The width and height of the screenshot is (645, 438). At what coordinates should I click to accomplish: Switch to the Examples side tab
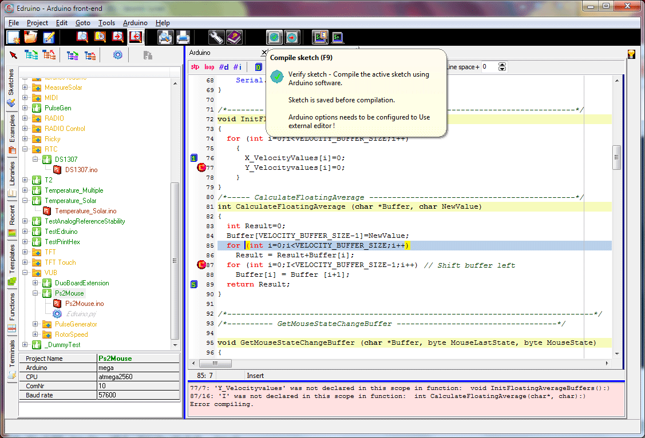(x=12, y=134)
